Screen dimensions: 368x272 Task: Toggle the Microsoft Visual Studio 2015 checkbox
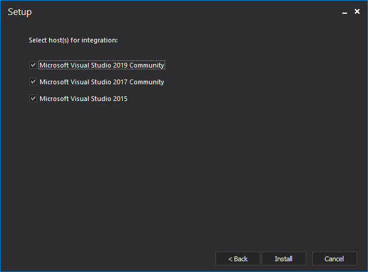click(x=33, y=99)
